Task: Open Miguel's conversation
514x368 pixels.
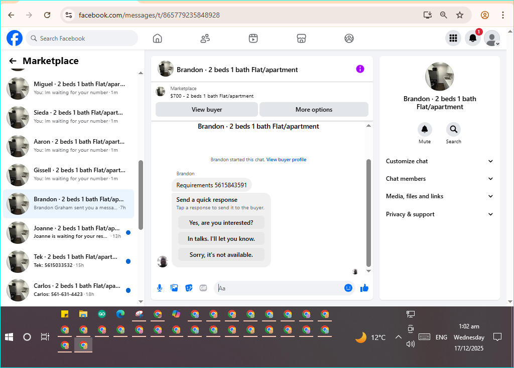Action: pos(69,88)
